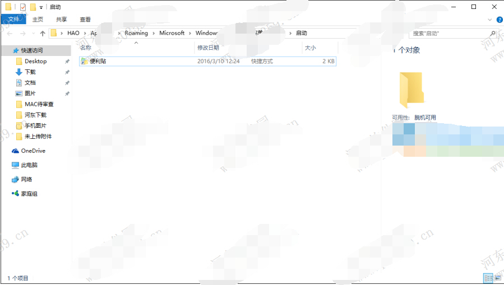Go forward with the forward arrow
Image resolution: width=504 pixels, height=285 pixels.
coord(22,34)
